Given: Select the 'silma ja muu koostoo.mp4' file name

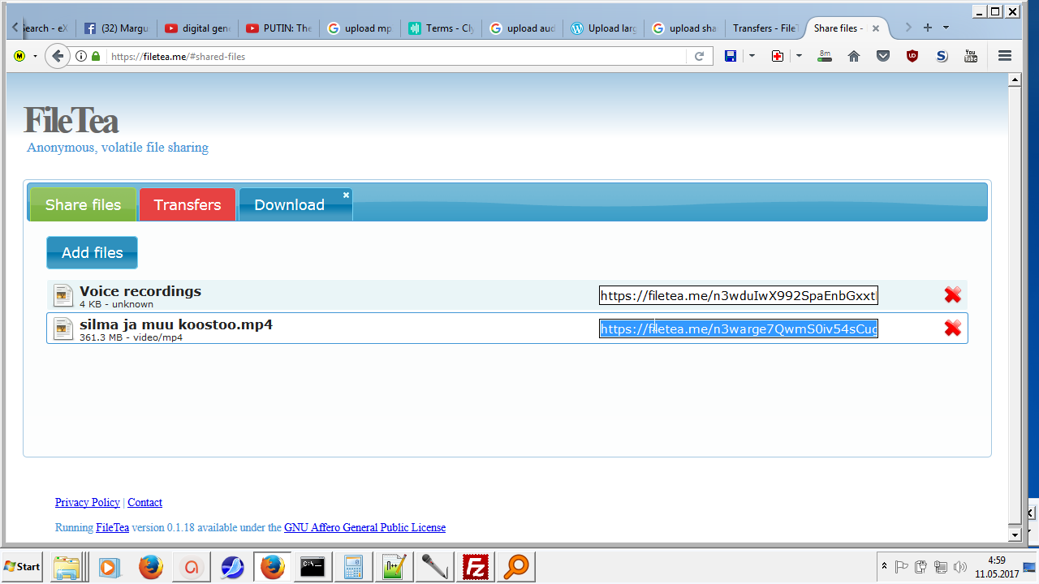Looking at the screenshot, I should point(176,324).
